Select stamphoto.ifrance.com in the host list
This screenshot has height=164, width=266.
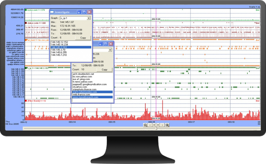pyautogui.click(x=84, y=90)
